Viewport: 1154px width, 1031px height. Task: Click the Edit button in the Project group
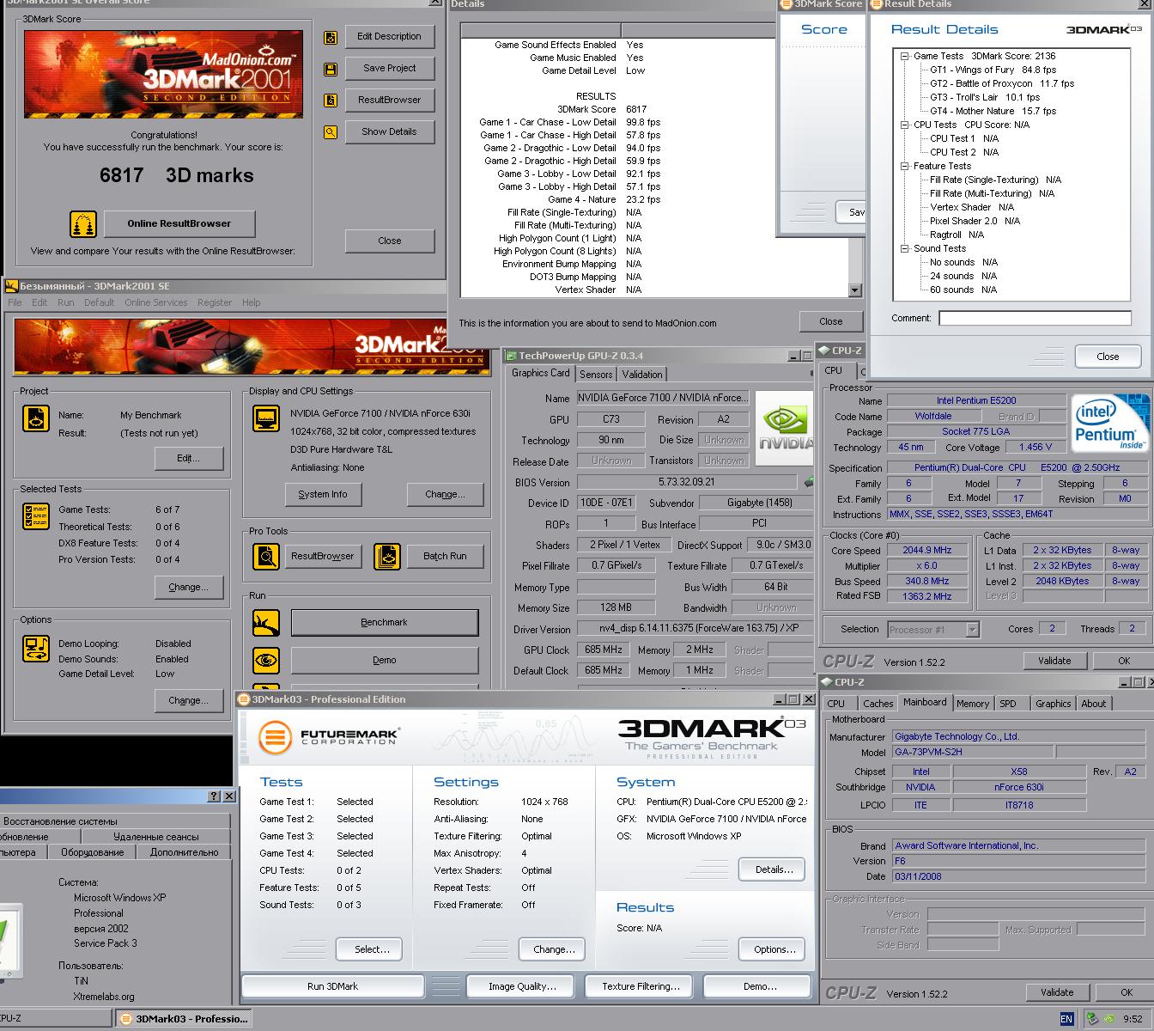tap(189, 459)
